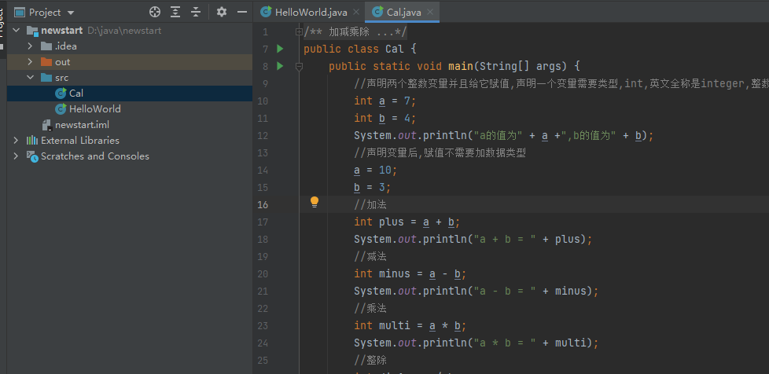Click the blue src folder icon
Screen dimensions: 769x374
click(x=46, y=78)
